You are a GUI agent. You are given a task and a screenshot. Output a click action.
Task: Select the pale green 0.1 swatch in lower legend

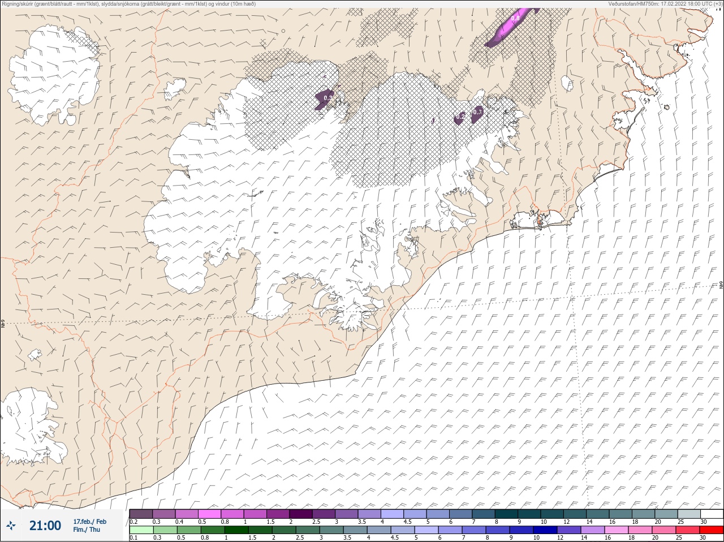pyautogui.click(x=141, y=530)
